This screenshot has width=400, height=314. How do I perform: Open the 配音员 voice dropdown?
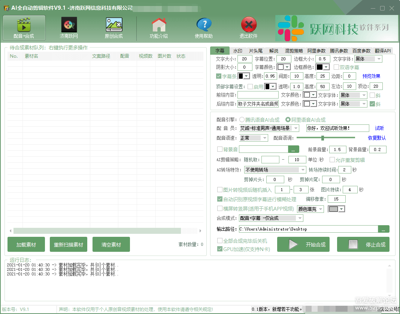point(269,128)
